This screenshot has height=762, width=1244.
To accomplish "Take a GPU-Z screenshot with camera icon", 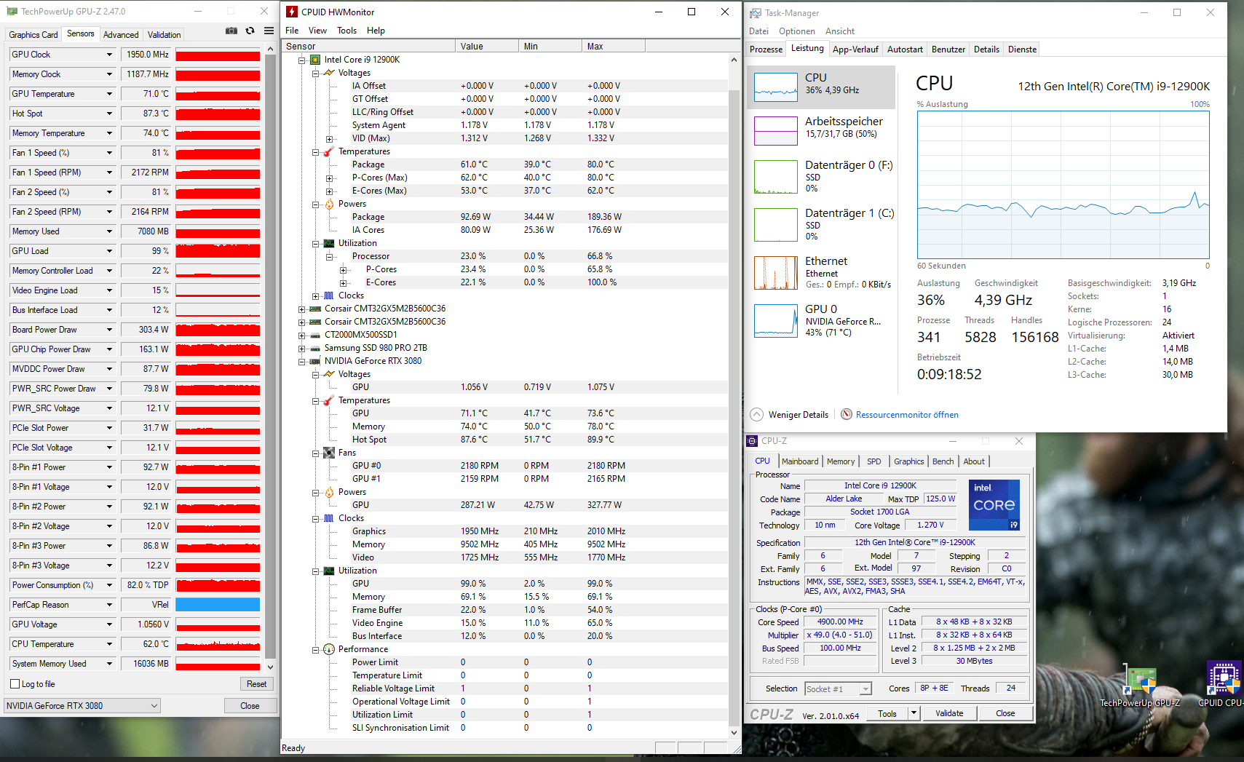I will 231,31.
